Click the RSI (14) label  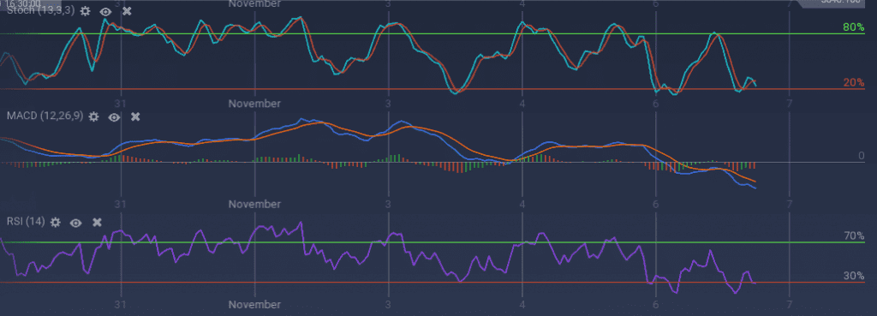[x=26, y=222]
